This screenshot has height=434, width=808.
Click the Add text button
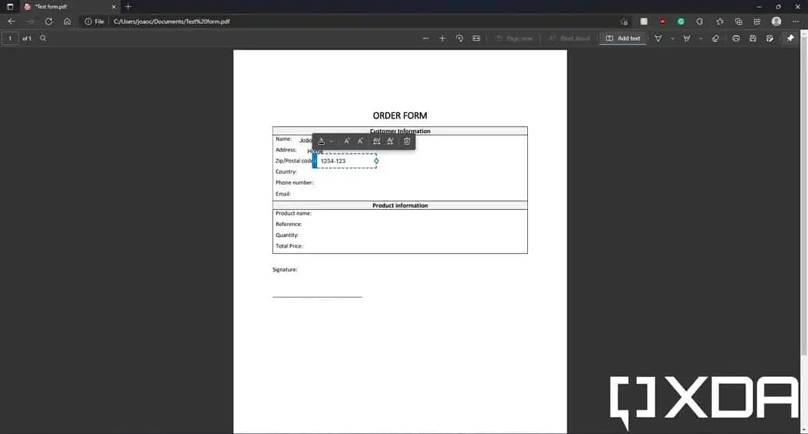623,38
